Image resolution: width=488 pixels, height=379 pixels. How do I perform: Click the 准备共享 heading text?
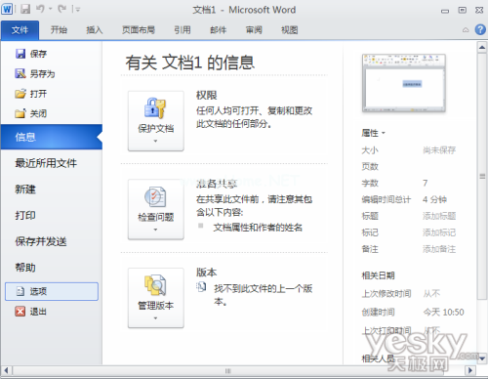217,184
